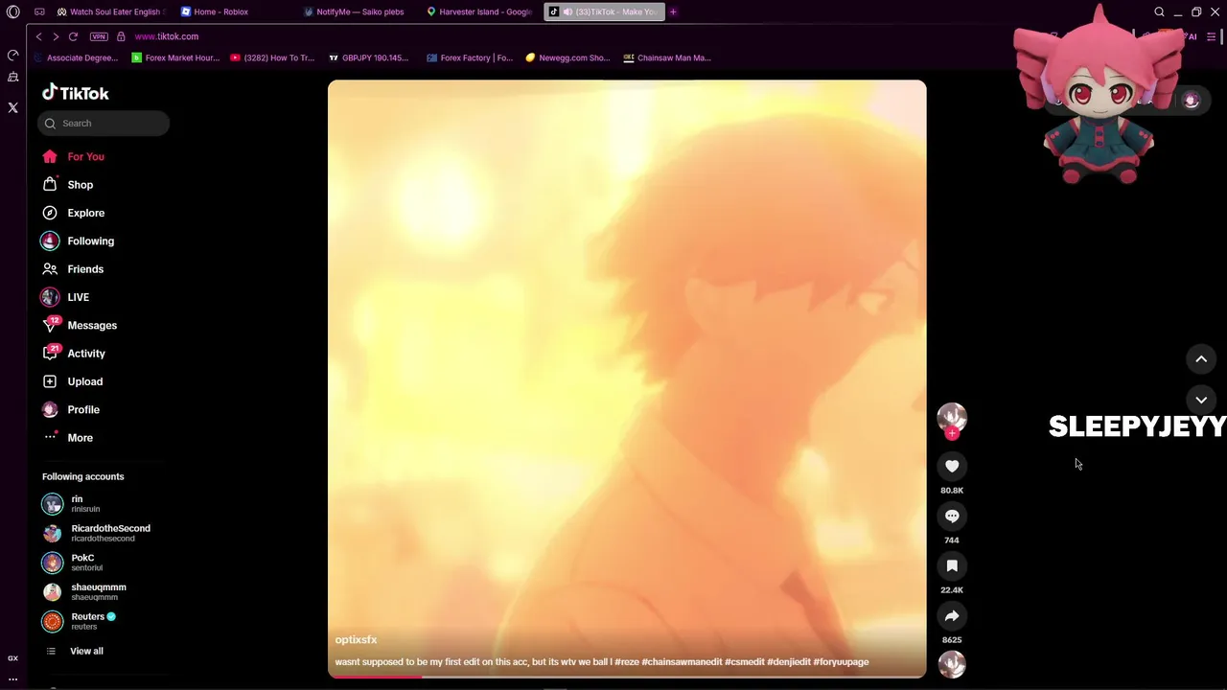
Task: Open the Opera GX menu logo
Action: (x=12, y=11)
